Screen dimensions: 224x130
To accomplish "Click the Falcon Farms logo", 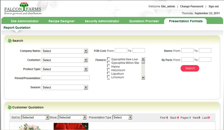I will (23, 9).
